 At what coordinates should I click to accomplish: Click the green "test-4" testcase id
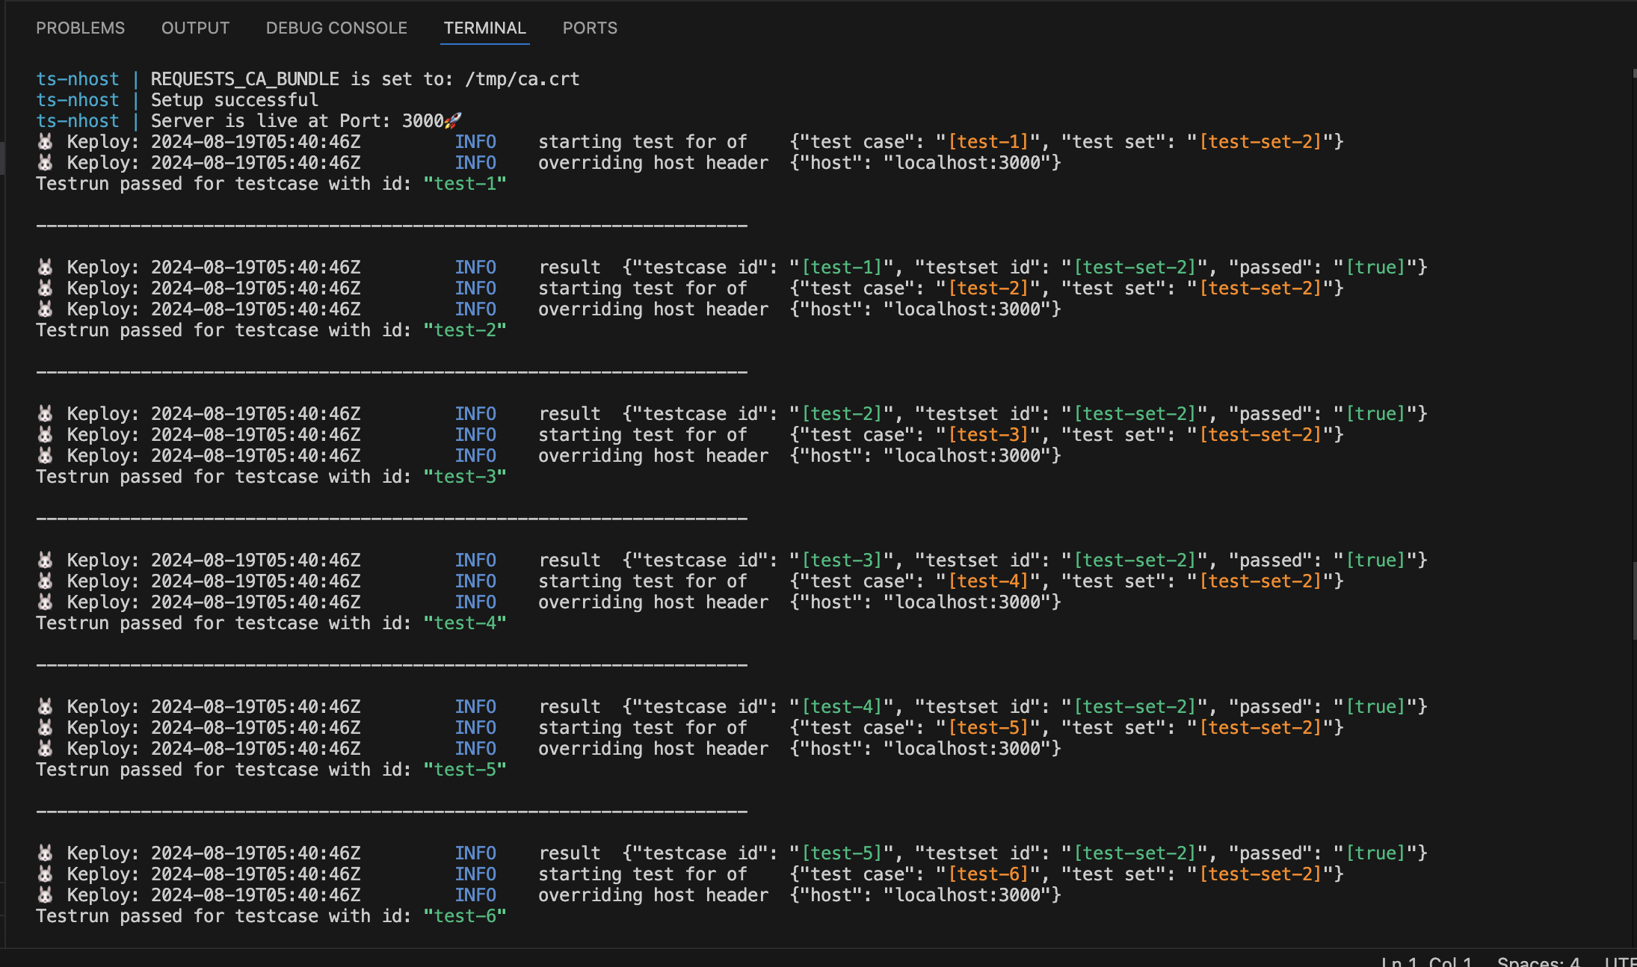(x=465, y=623)
